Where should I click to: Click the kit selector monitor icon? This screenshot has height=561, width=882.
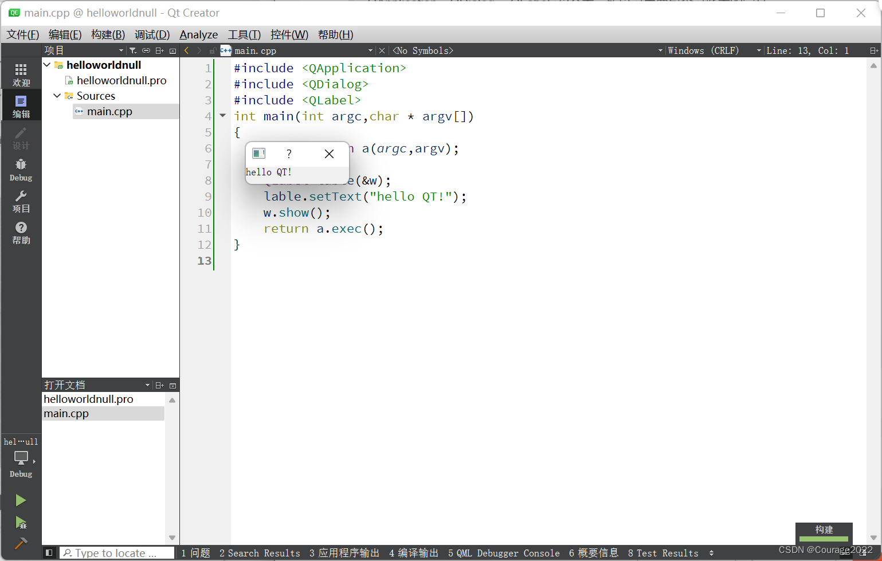click(x=21, y=458)
